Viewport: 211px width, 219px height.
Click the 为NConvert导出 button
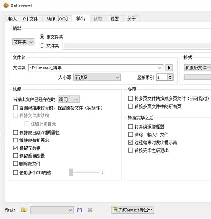(x=132, y=210)
